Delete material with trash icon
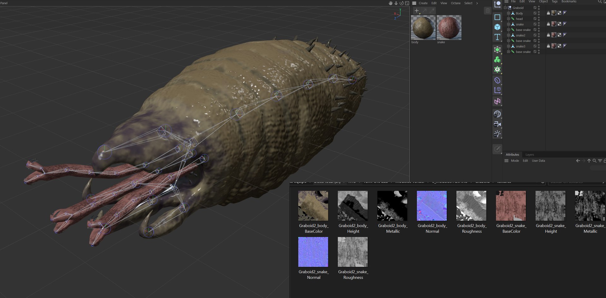This screenshot has height=298, width=606. (488, 11)
